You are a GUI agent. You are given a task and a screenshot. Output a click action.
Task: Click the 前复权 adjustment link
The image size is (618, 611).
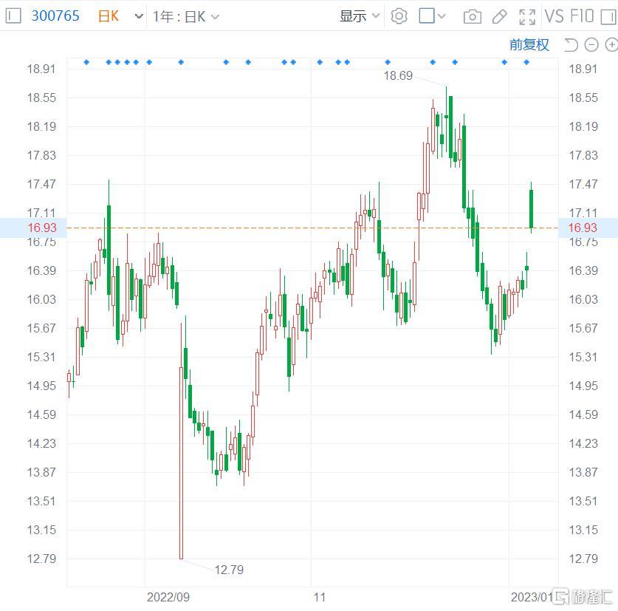pyautogui.click(x=529, y=44)
